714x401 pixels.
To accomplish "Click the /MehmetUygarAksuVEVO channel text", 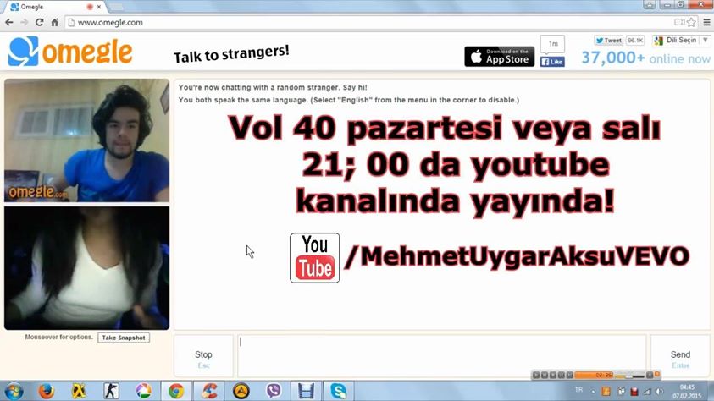I will (x=517, y=256).
